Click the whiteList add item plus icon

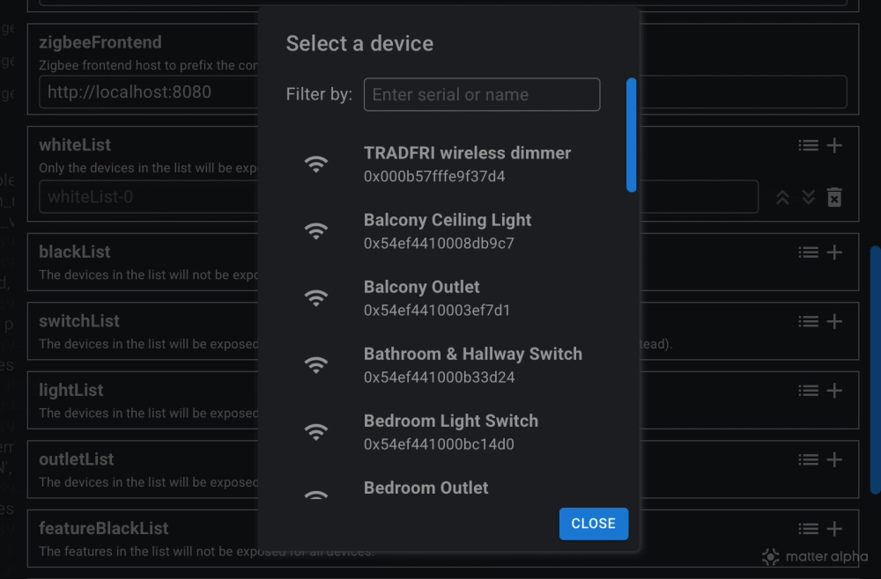835,145
